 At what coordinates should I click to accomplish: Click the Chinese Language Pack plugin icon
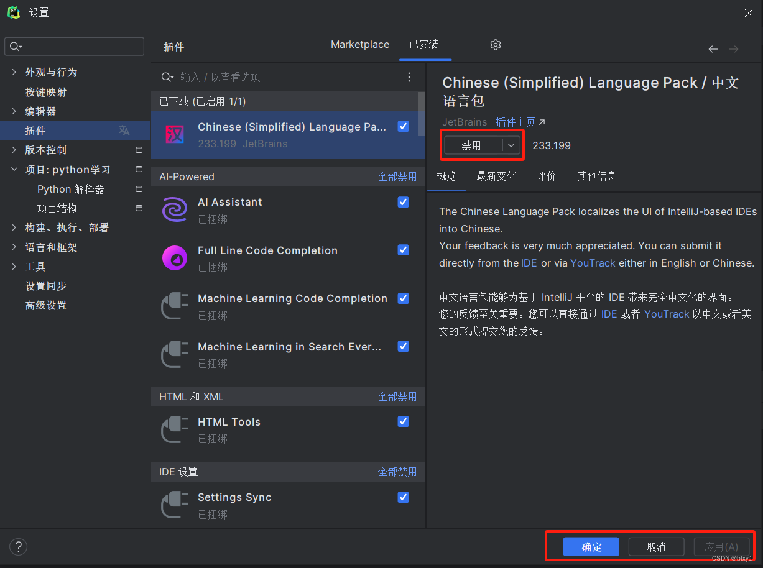coord(175,133)
